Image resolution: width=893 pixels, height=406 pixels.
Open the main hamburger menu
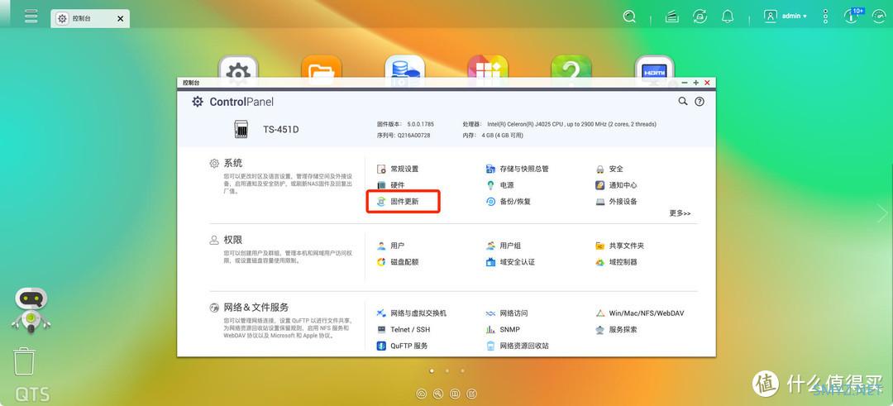click(x=31, y=16)
